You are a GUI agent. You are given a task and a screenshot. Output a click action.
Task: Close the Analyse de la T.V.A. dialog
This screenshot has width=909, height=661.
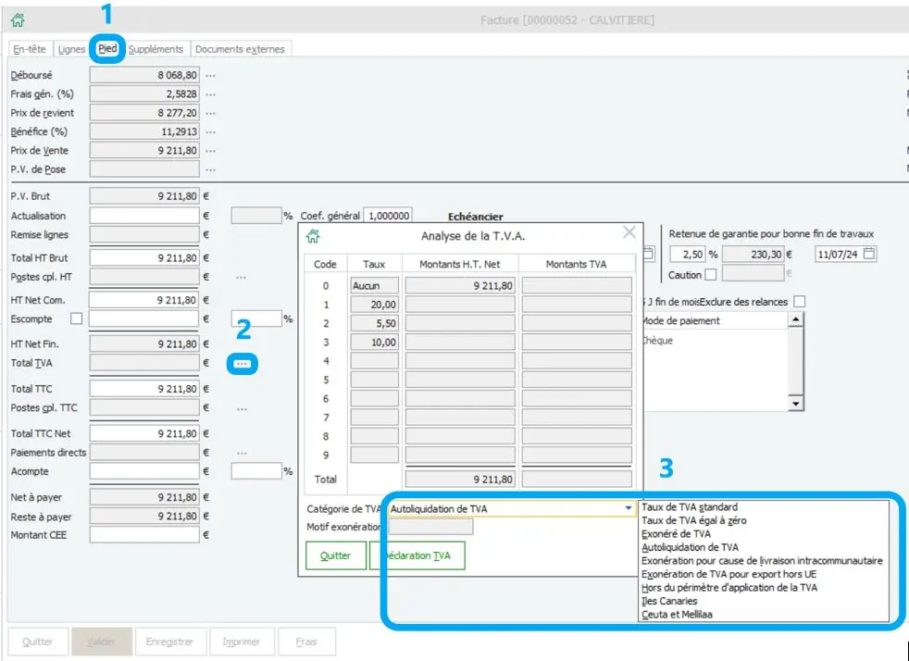(x=629, y=232)
